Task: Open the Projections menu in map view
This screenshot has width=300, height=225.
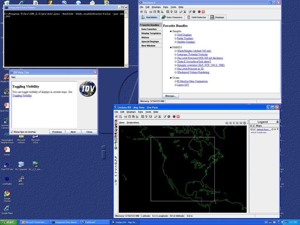Action: [133, 123]
